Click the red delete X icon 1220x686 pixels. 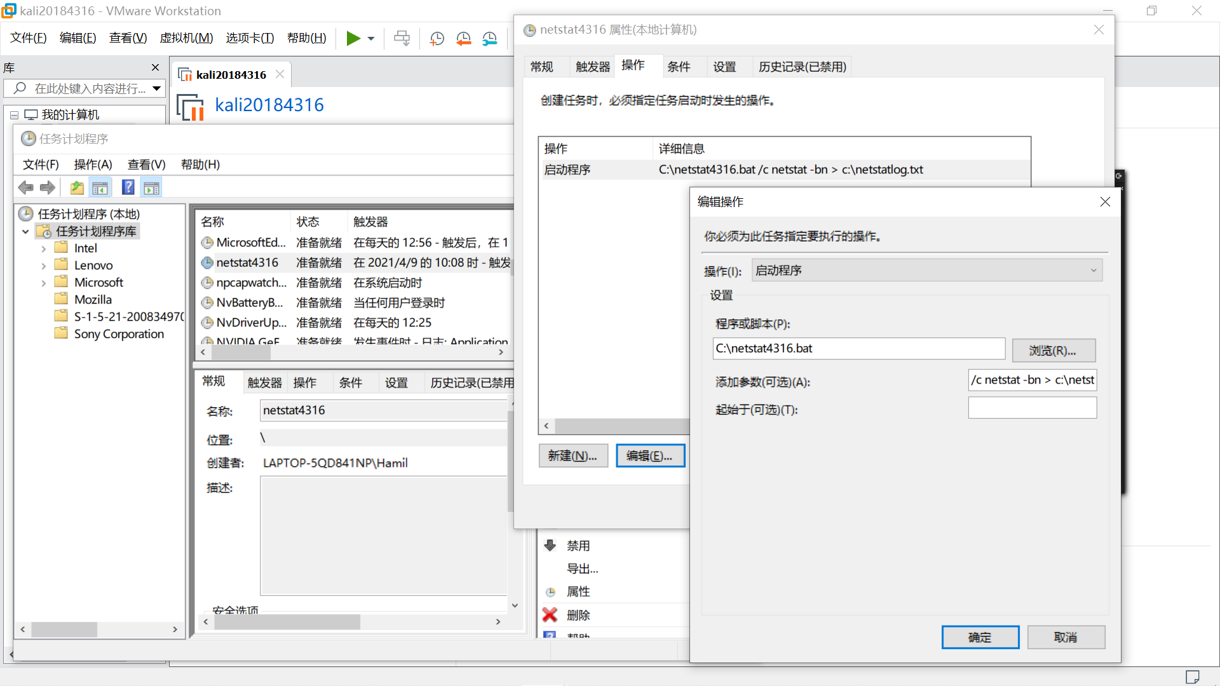click(x=550, y=615)
